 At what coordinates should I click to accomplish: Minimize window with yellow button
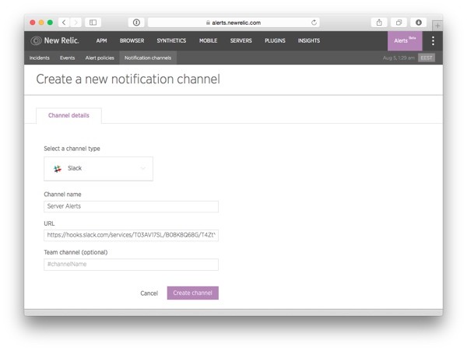coord(41,23)
